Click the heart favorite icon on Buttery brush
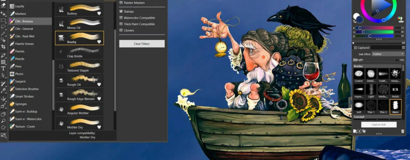The image size is (410, 160). coord(99,14)
